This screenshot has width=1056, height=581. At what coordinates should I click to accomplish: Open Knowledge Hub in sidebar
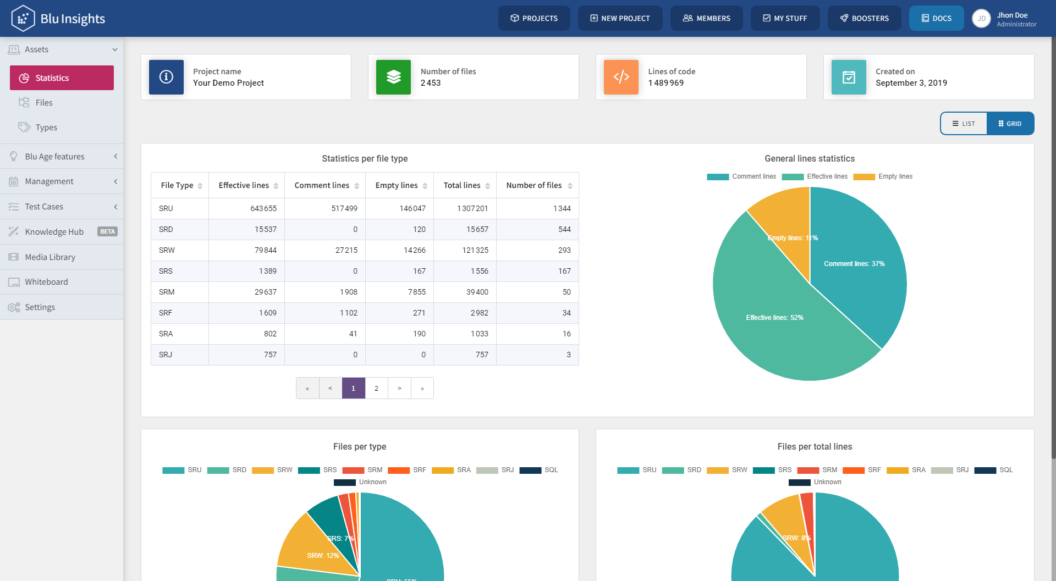[x=62, y=231]
